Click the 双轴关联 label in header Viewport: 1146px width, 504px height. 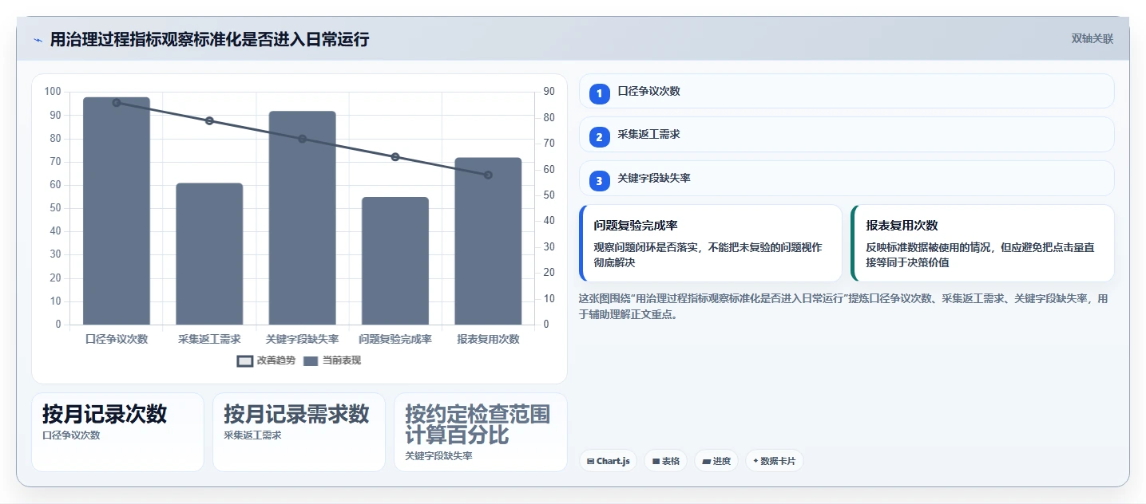pos(1092,38)
